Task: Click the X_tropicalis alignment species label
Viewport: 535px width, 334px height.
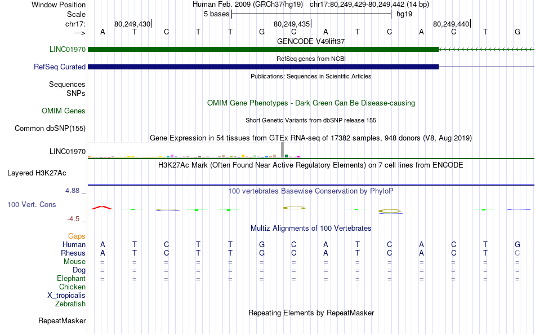Action: (x=66, y=296)
